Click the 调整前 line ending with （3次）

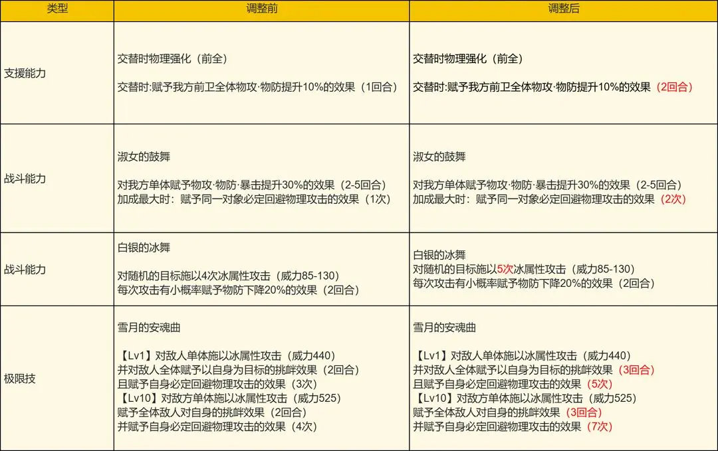pos(217,384)
